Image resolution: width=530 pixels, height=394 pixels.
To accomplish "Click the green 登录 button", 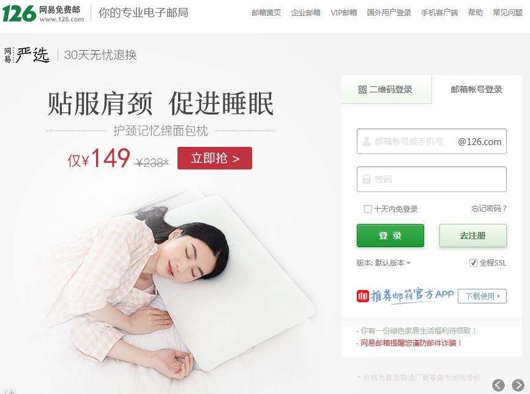I will click(390, 236).
